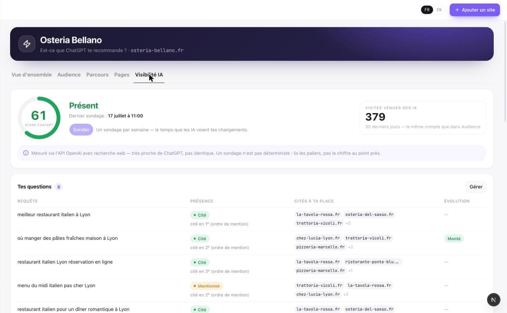Image resolution: width=507 pixels, height=313 pixels.
Task: Select query 'menu du midi italien pas cher Lyon'
Action: tap(56, 286)
